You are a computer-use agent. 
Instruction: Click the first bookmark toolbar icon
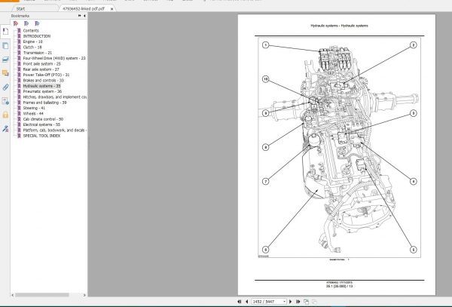16,23
